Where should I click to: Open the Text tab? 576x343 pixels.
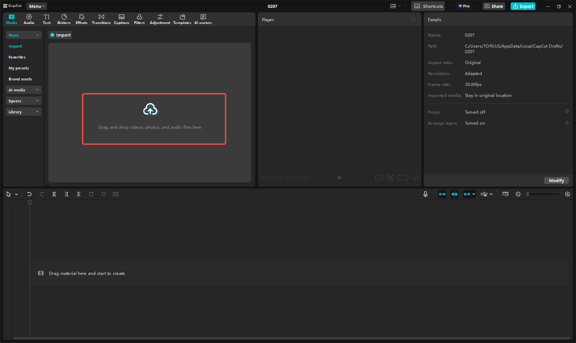click(47, 19)
